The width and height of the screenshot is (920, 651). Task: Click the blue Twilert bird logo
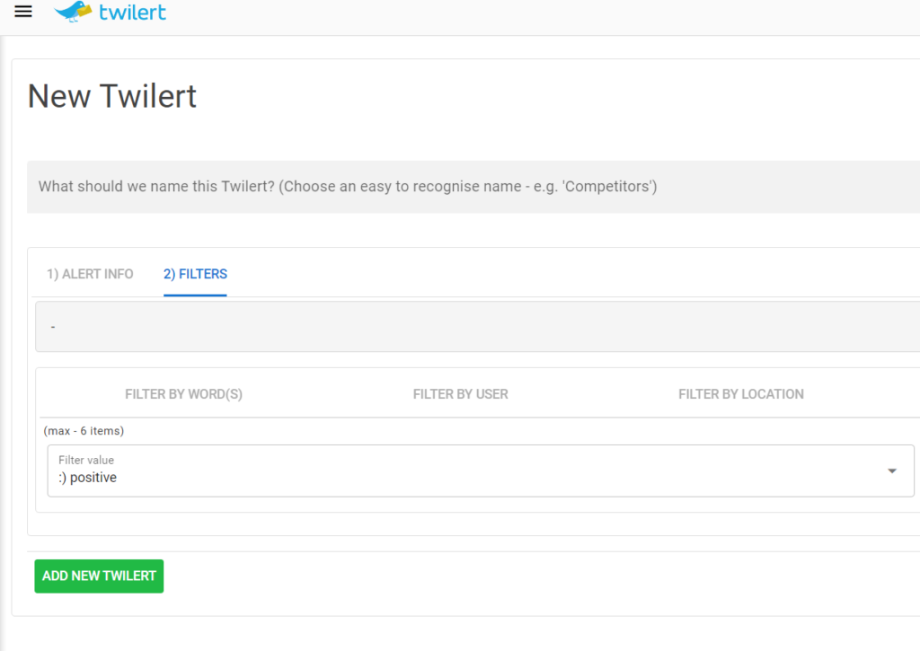(74, 12)
